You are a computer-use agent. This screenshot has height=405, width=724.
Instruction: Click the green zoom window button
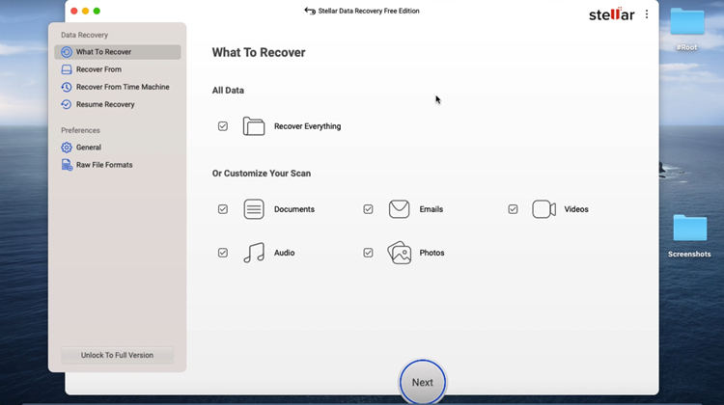[x=97, y=11]
